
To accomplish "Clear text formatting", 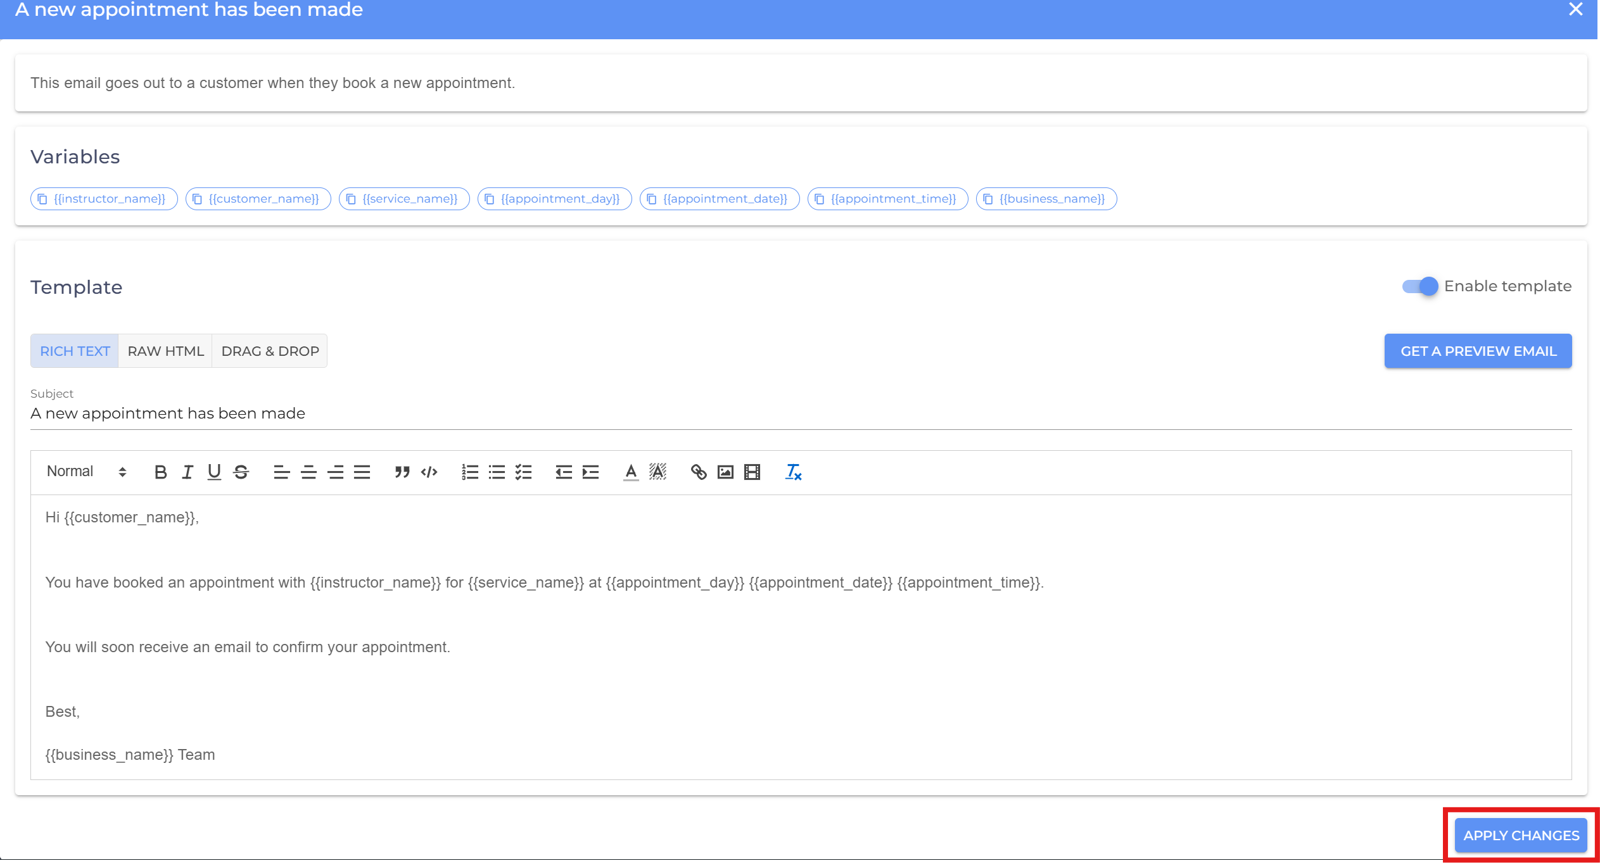I will coord(793,472).
